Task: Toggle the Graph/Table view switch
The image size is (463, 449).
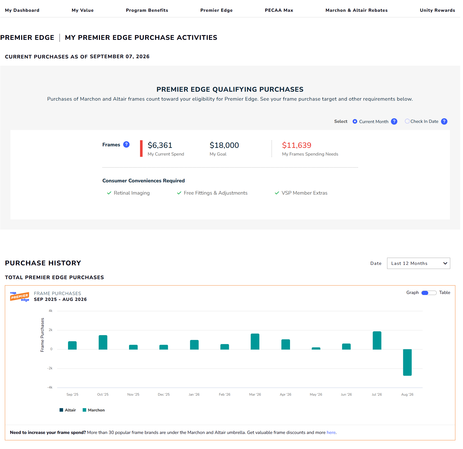Action: [429, 293]
